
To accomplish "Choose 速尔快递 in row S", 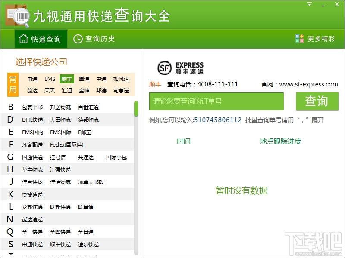I will click(88, 244).
